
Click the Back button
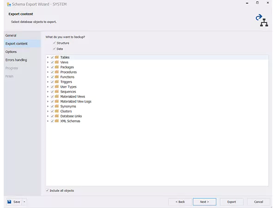(x=180, y=202)
